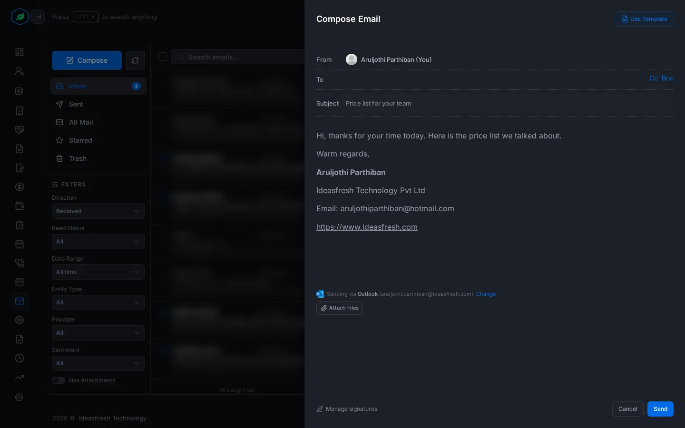Click the Use Template button
The image size is (685, 428).
(644, 19)
